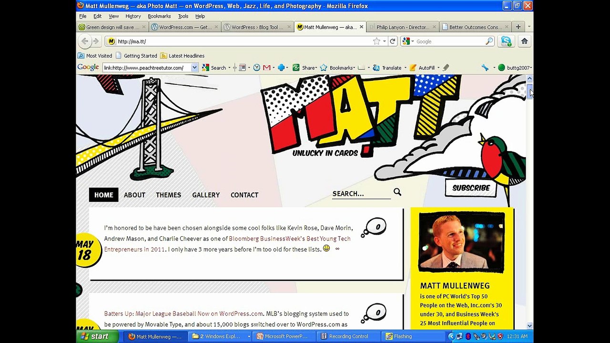This screenshot has width=610, height=343.
Task: Switch to the WordPress.com tab
Action: [x=185, y=27]
